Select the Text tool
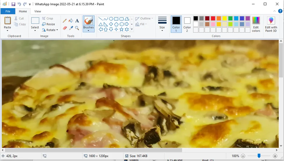 (x=77, y=21)
